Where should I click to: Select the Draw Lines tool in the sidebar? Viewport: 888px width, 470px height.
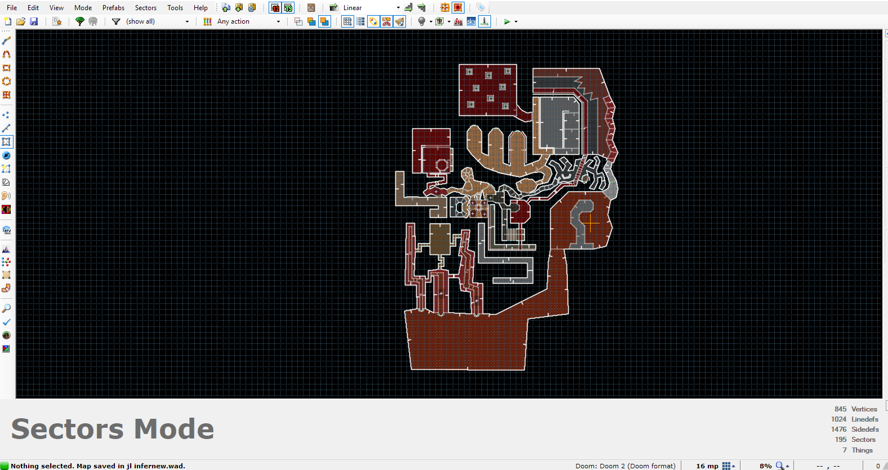(x=7, y=41)
